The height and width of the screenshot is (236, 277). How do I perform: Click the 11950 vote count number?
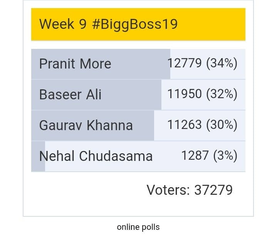185,94
